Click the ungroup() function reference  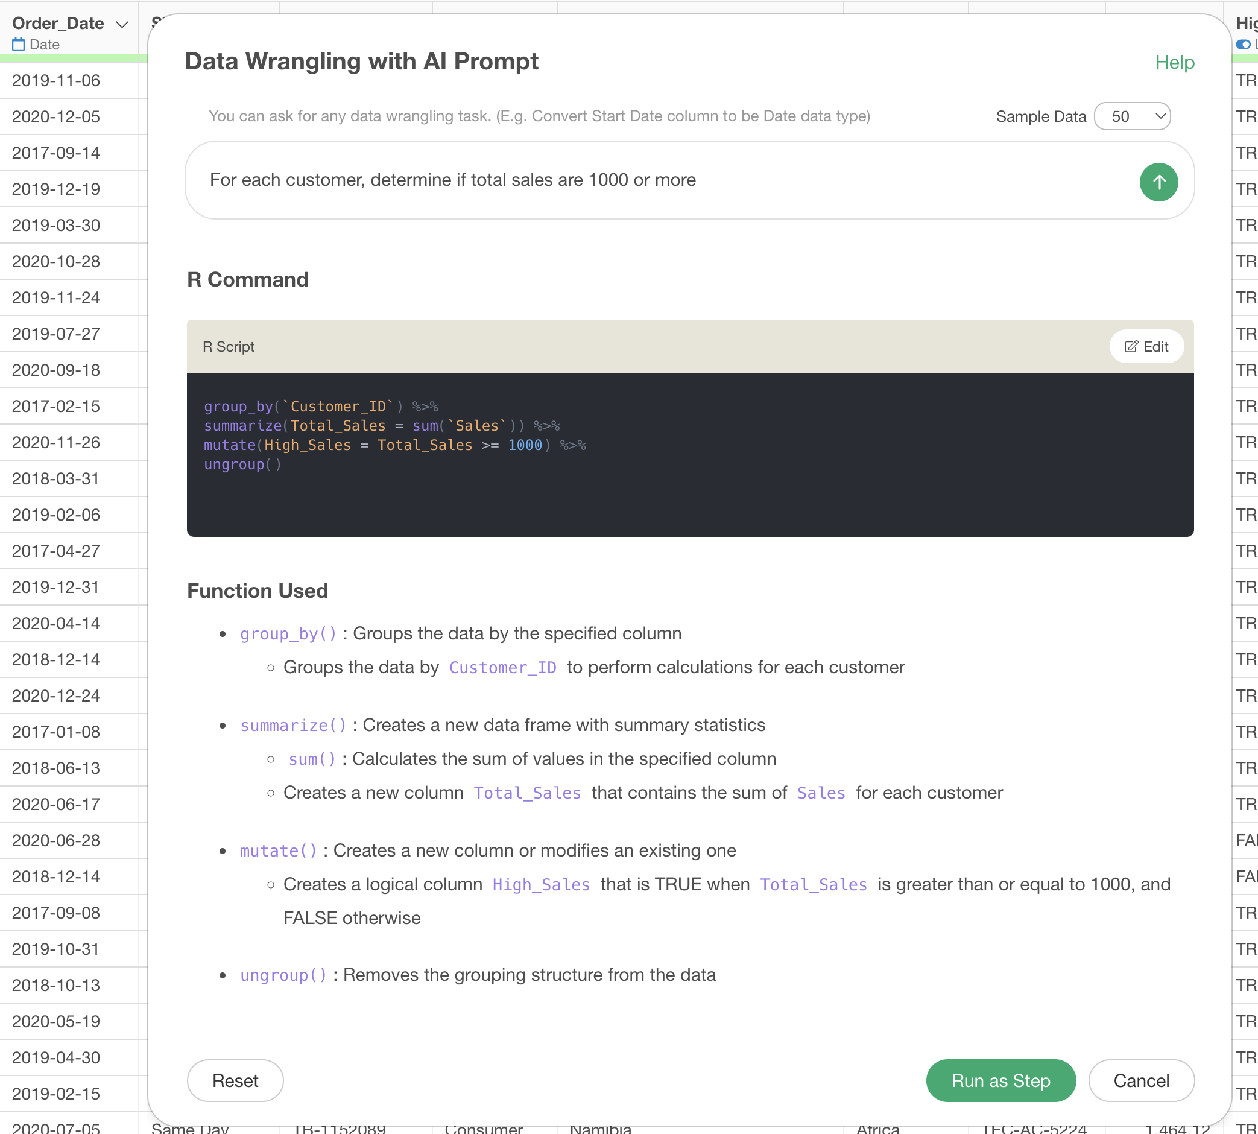coord(283,975)
